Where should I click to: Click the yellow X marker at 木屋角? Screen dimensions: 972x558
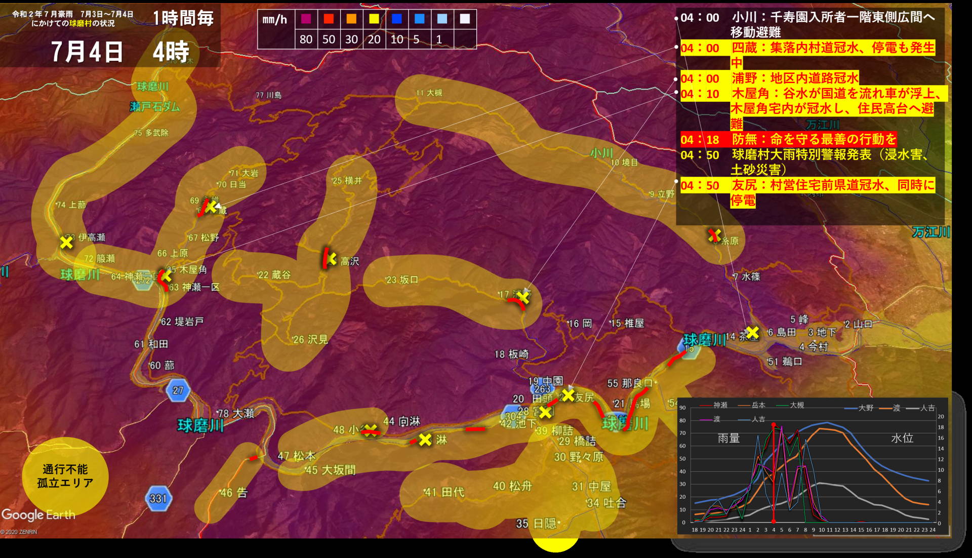(x=166, y=277)
